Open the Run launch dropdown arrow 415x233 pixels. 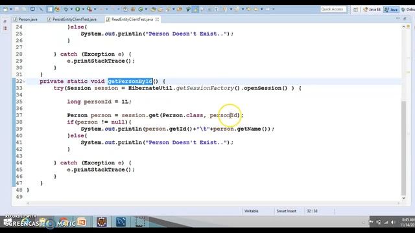83,9
